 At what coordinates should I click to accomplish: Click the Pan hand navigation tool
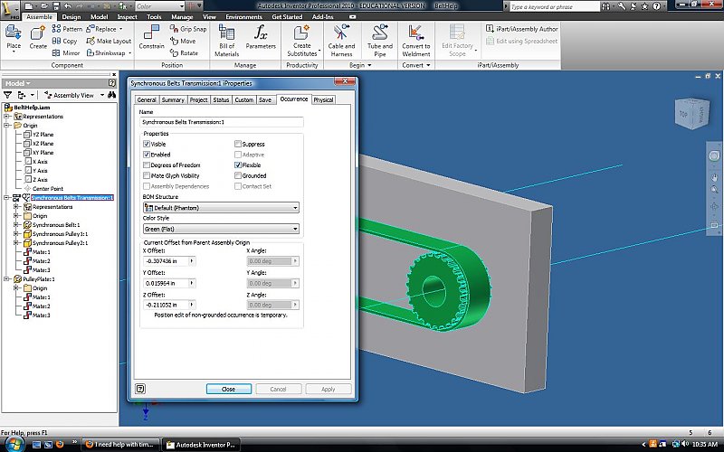[x=714, y=177]
